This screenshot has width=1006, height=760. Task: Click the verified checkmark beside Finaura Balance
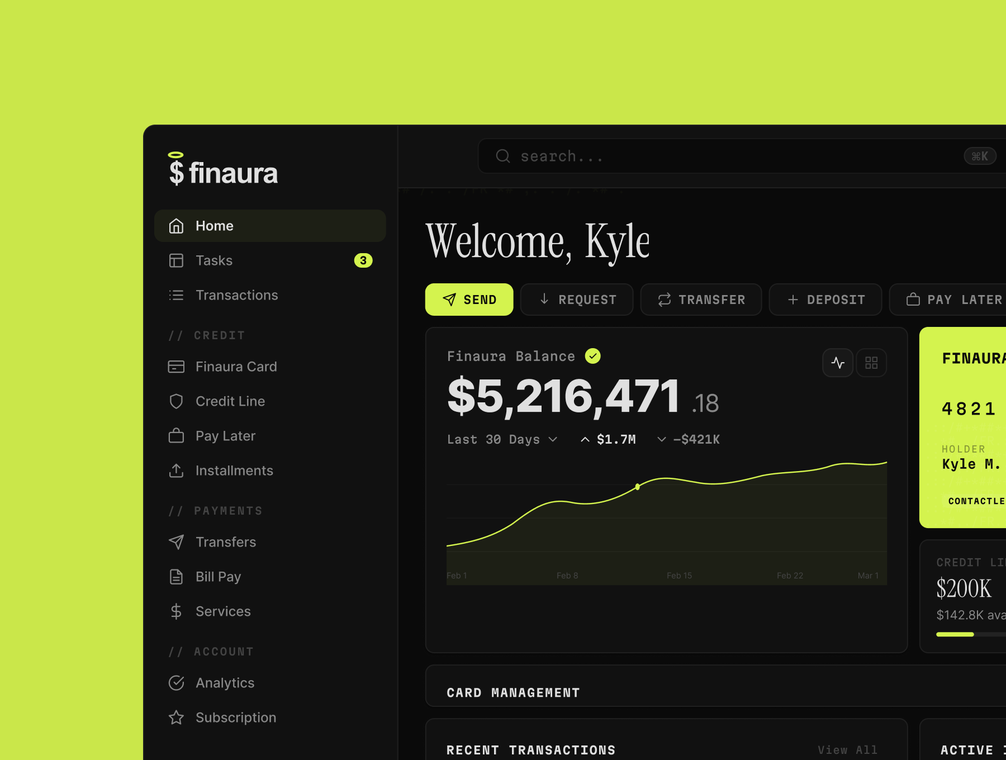(593, 356)
